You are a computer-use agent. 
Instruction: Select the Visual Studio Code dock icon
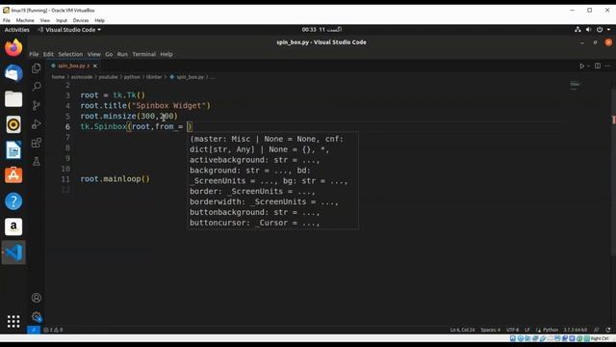[13, 253]
